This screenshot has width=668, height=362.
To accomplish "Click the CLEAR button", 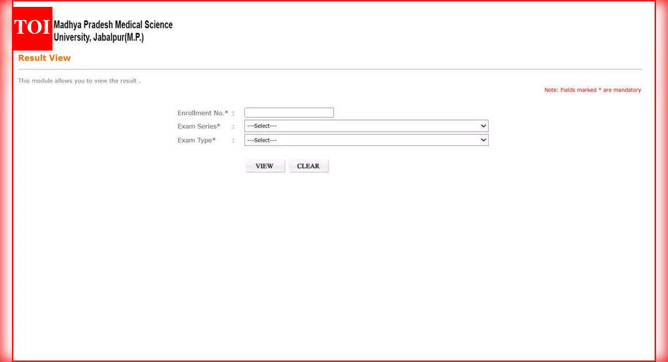I will [x=309, y=166].
